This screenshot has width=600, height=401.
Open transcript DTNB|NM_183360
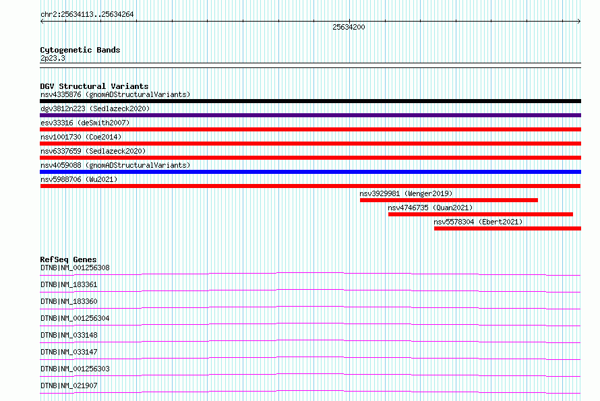click(x=69, y=301)
